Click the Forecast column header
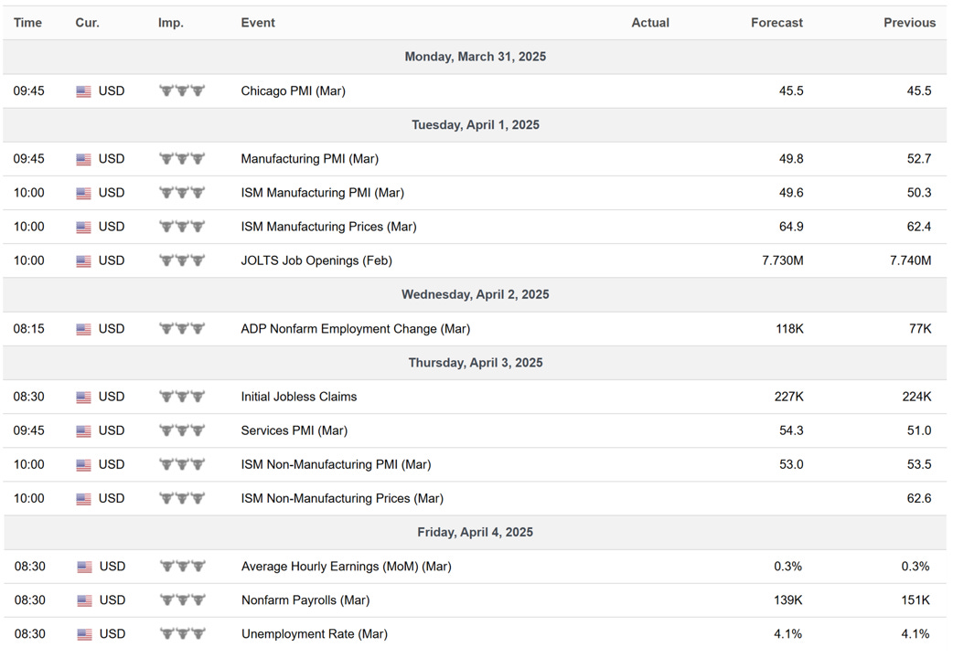The image size is (953, 658). coord(776,23)
